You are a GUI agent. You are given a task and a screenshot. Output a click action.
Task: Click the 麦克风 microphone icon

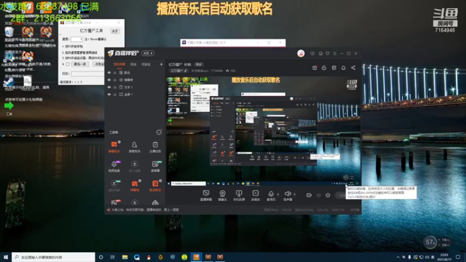pyautogui.click(x=271, y=194)
